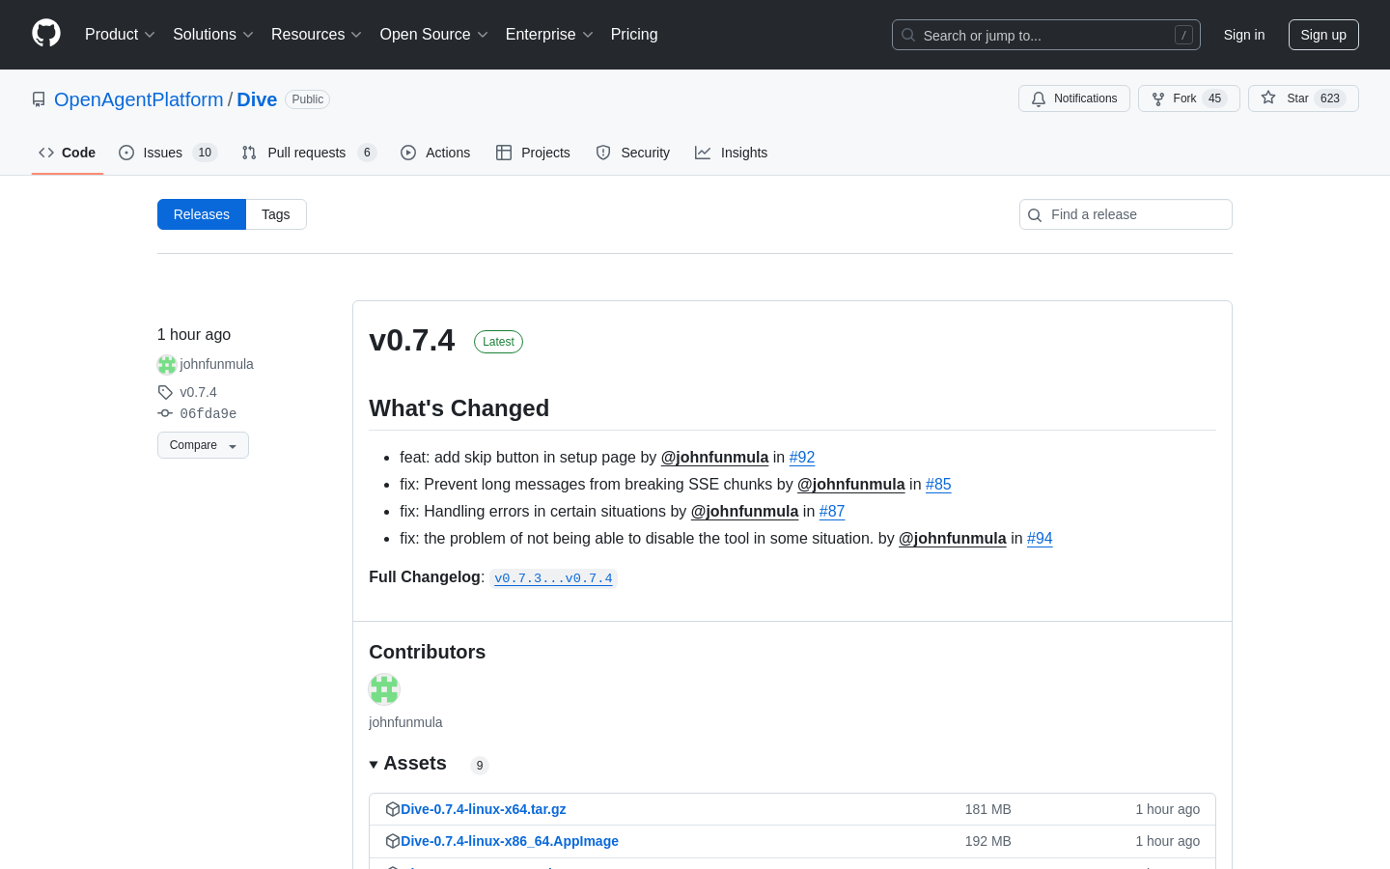This screenshot has height=869, width=1390.
Task: Open the Issues tab
Action: click(x=168, y=153)
